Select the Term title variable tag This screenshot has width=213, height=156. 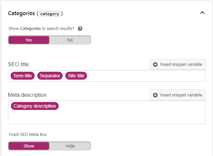[22, 76]
